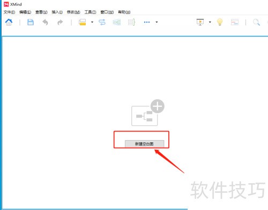The image size is (268, 210).
Task: Open brainstorming light bulb icon
Action: [x=220, y=22]
